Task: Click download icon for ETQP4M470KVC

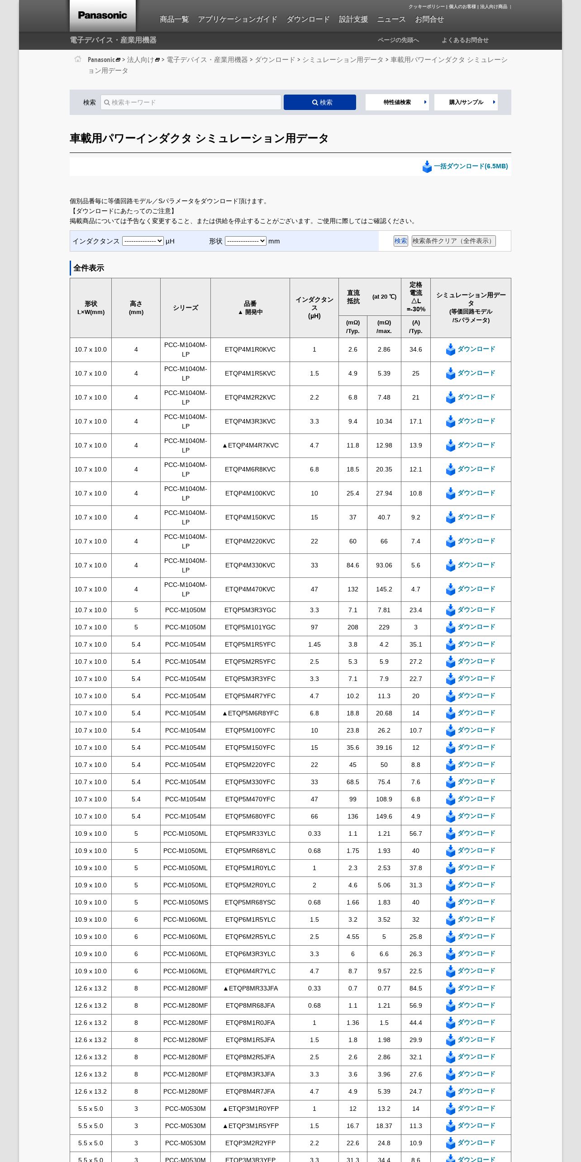Action: click(x=450, y=589)
